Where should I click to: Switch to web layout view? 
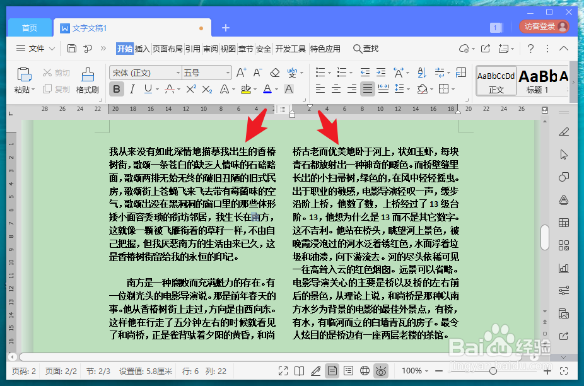[x=365, y=370]
